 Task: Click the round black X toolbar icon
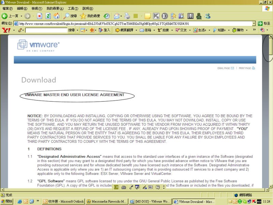[164, 16]
